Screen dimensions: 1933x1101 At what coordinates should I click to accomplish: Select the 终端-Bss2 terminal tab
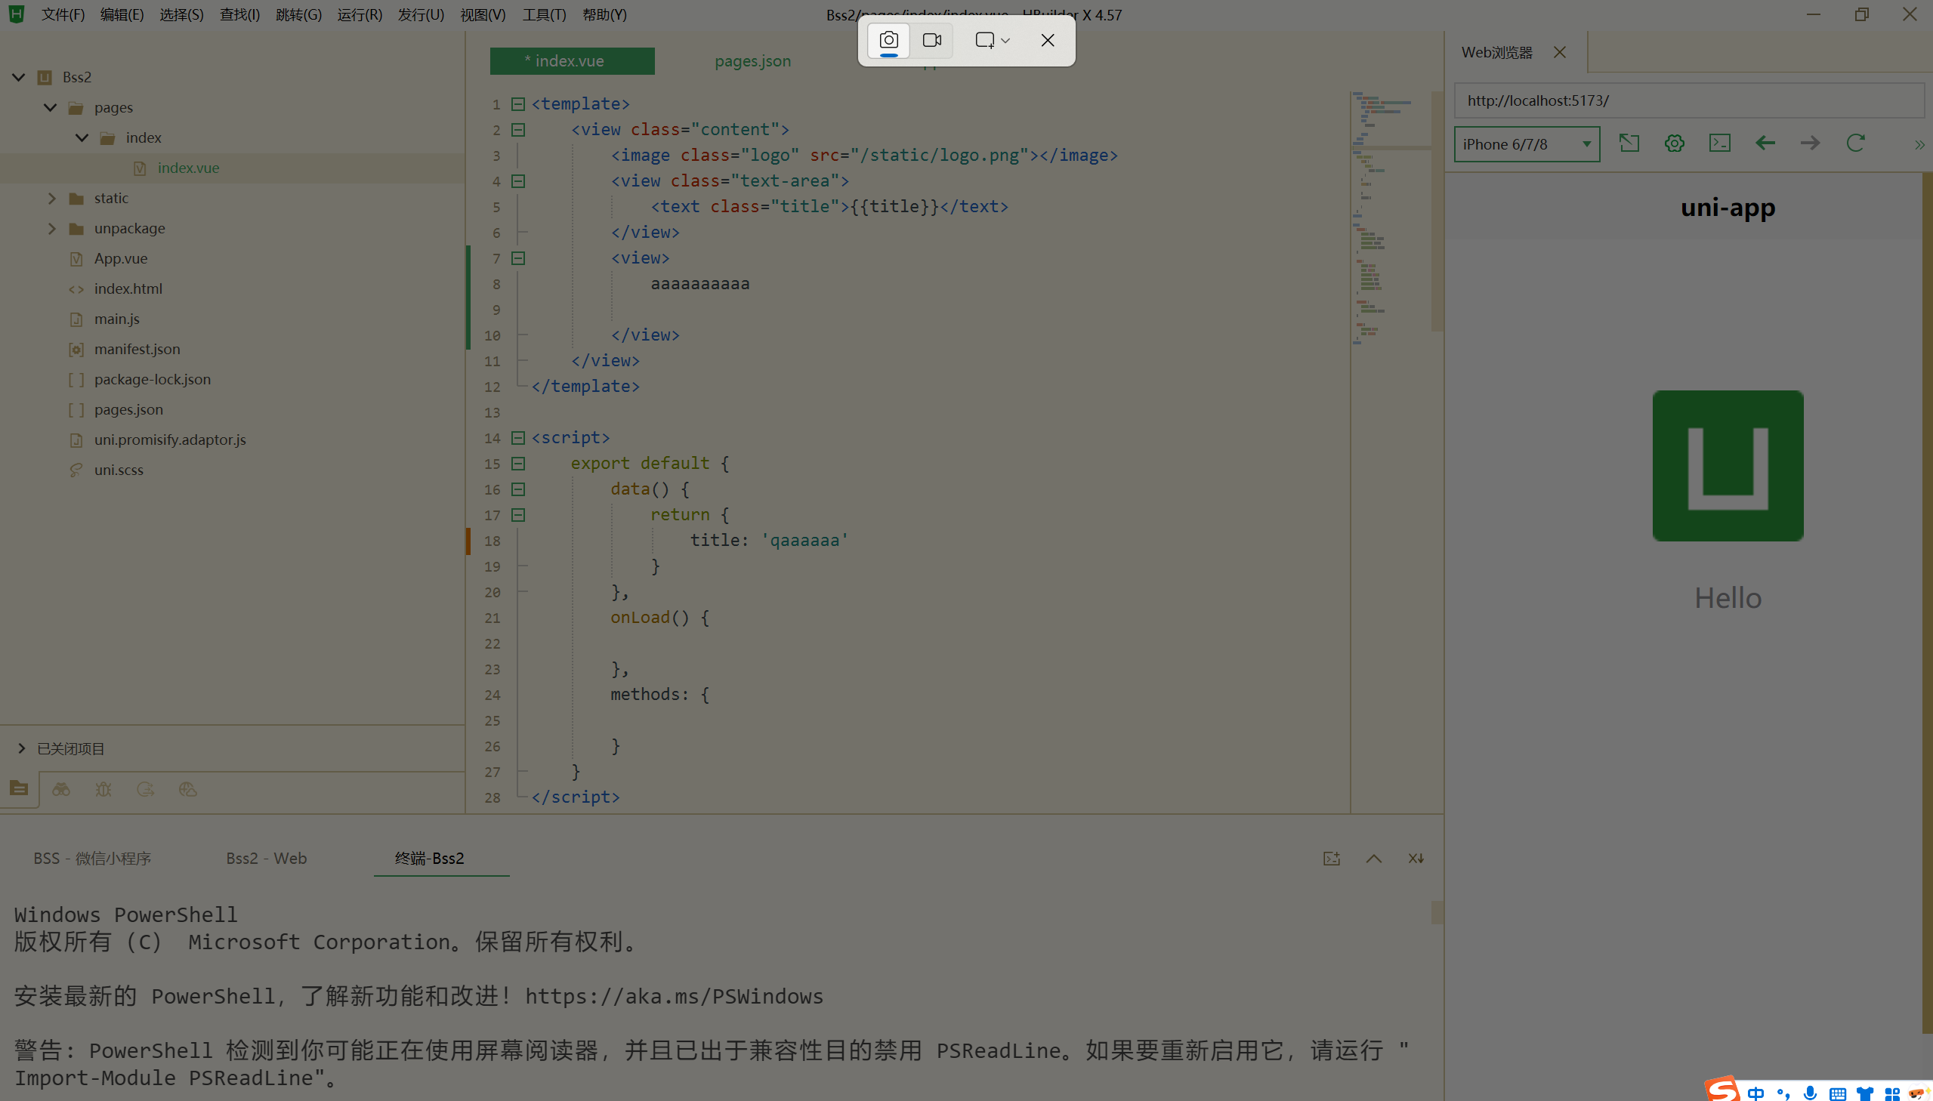point(430,859)
